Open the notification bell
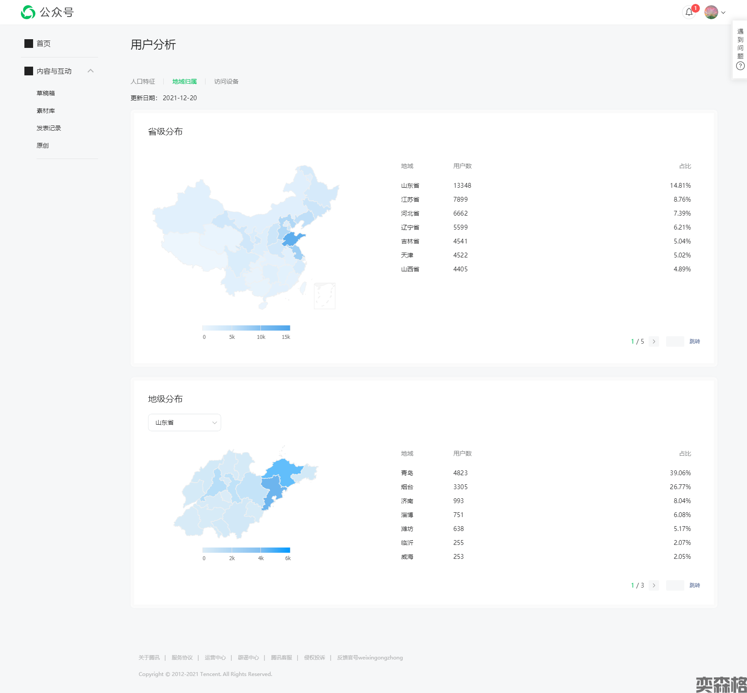 click(689, 12)
